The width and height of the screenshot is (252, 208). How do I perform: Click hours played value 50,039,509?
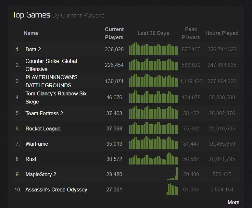click(222, 97)
